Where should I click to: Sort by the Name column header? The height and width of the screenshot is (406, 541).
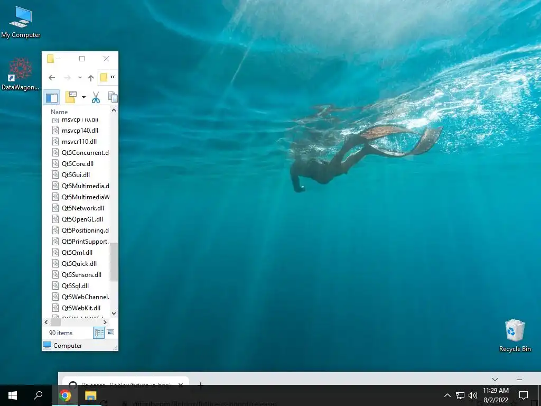pyautogui.click(x=59, y=112)
